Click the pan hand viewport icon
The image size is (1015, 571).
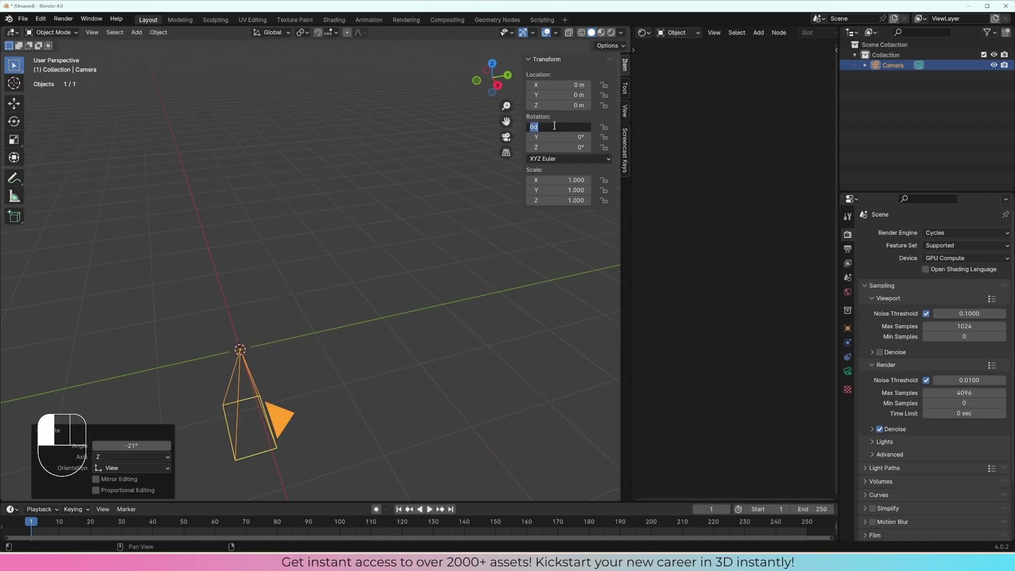tap(506, 122)
